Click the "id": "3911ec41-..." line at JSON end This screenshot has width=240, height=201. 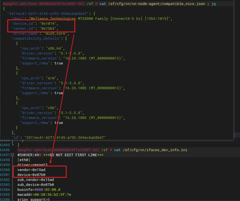(x=59, y=138)
